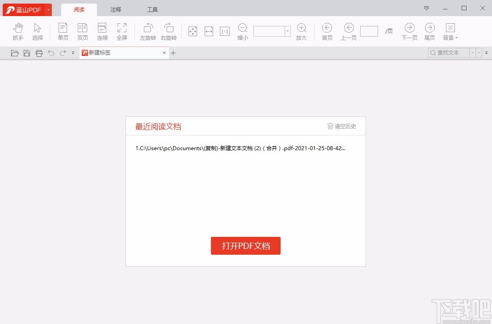Expand search options arrow beside find box
The image size is (492, 324).
coord(486,53)
